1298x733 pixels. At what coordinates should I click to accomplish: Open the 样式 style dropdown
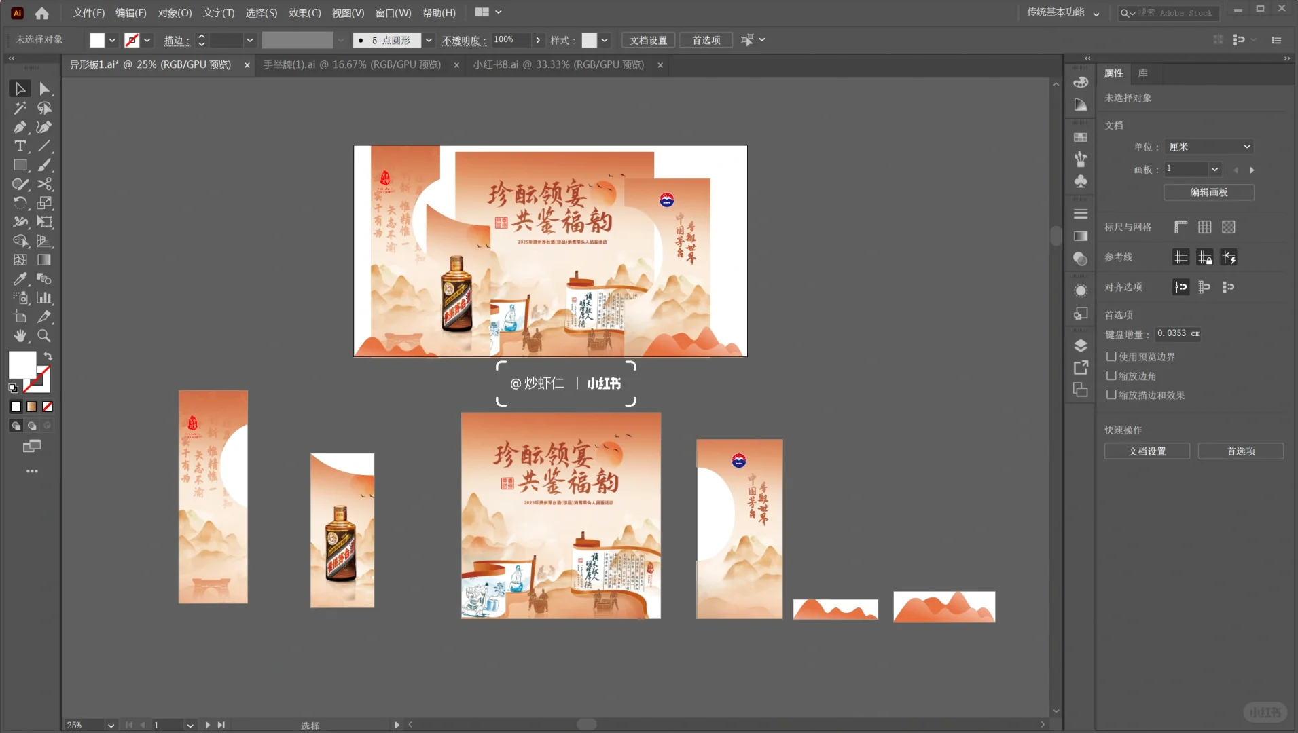tap(604, 40)
